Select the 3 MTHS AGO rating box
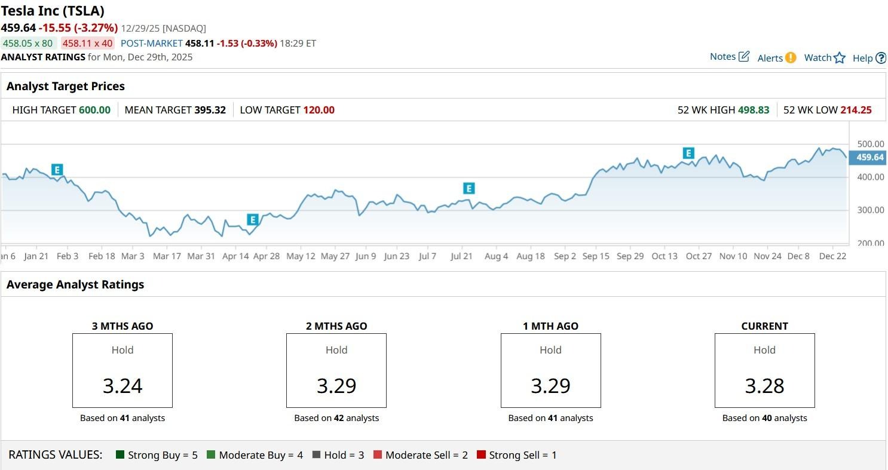The height and width of the screenshot is (470, 888). click(x=123, y=370)
